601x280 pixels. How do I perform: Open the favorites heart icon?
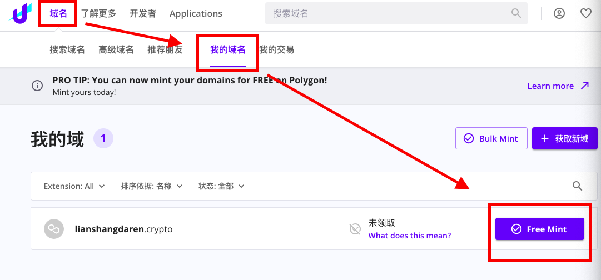tap(585, 14)
